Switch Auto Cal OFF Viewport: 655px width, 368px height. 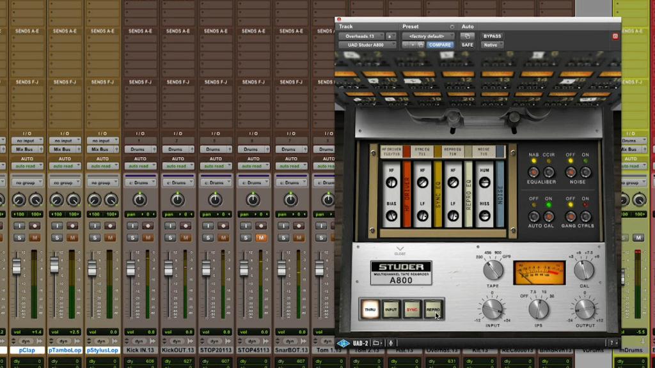pyautogui.click(x=533, y=216)
